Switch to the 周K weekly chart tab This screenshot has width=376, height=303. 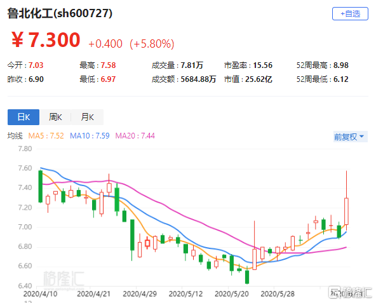55,117
